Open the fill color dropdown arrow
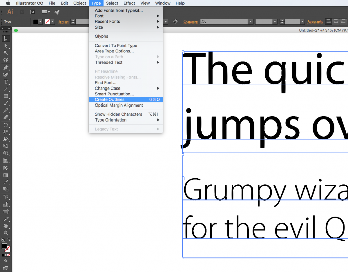Image resolution: width=348 pixels, height=272 pixels. point(41,22)
